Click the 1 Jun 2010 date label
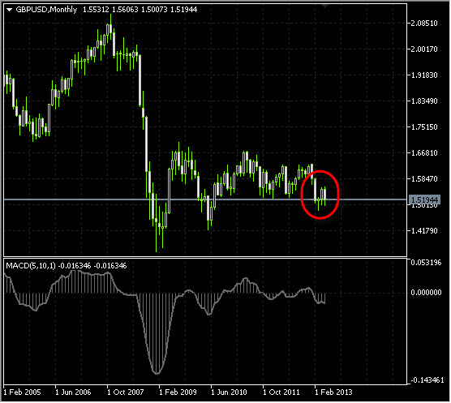The width and height of the screenshot is (451, 403). pos(229,392)
